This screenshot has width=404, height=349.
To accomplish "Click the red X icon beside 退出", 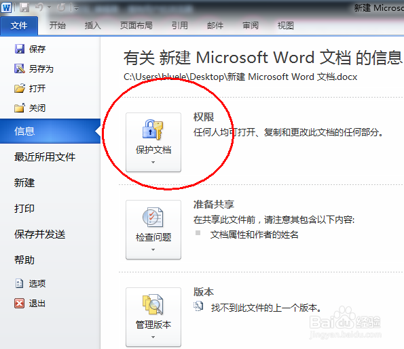I will click(x=20, y=303).
